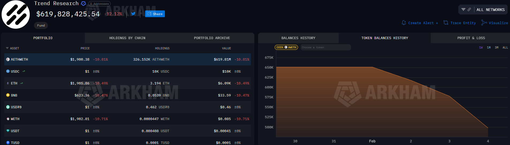Click the Trace Entity path icon

pos(446,23)
